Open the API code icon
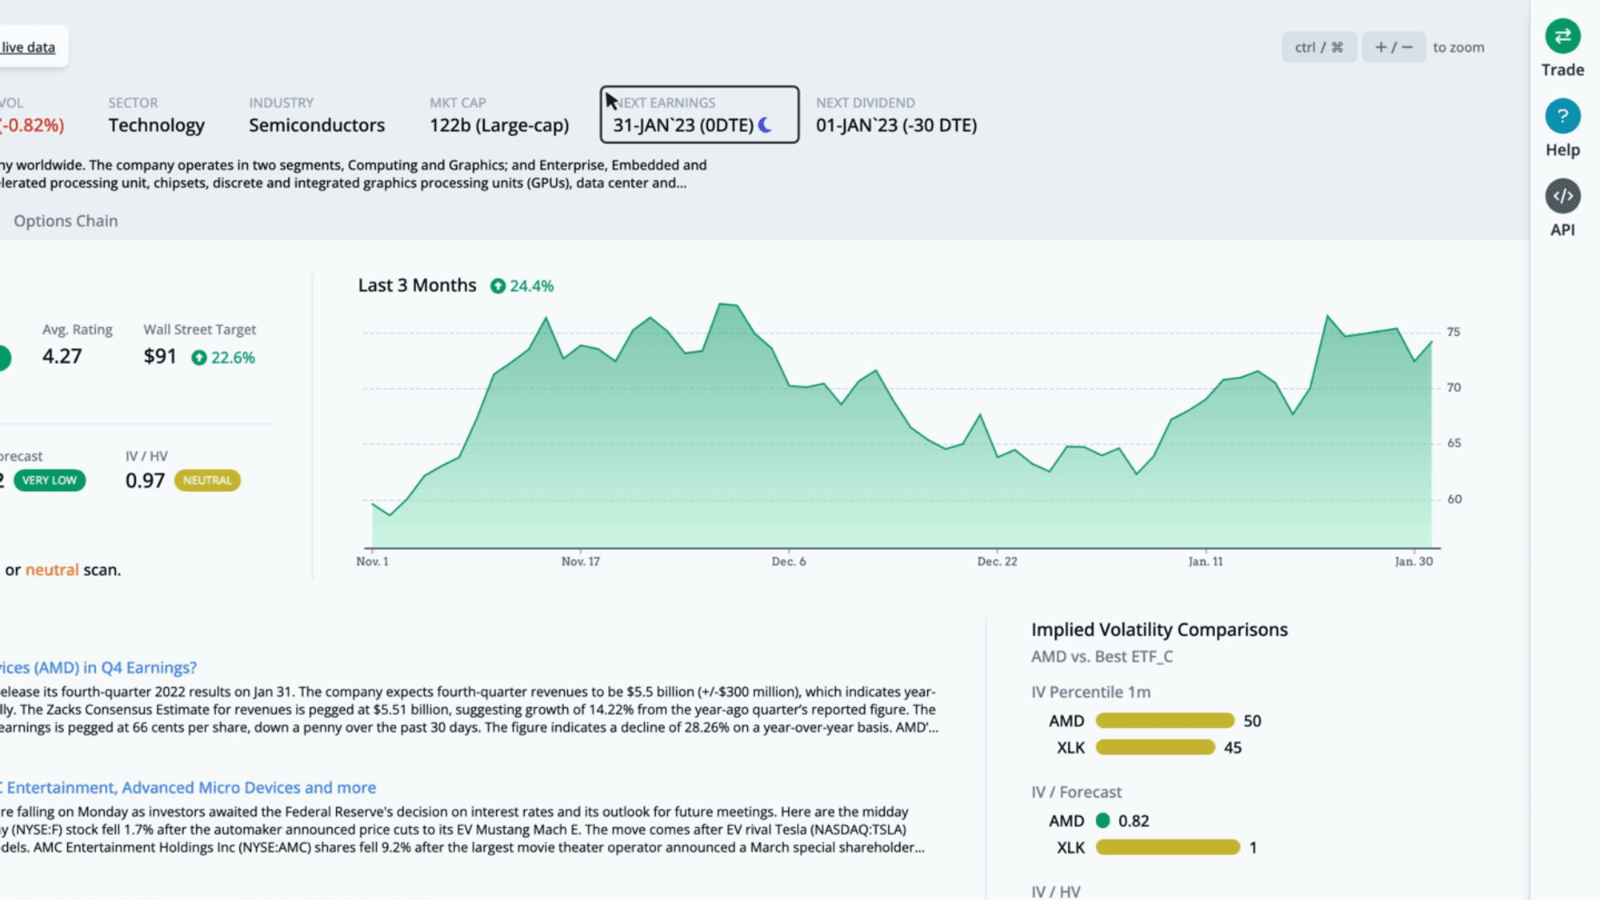The width and height of the screenshot is (1600, 900). coord(1562,196)
